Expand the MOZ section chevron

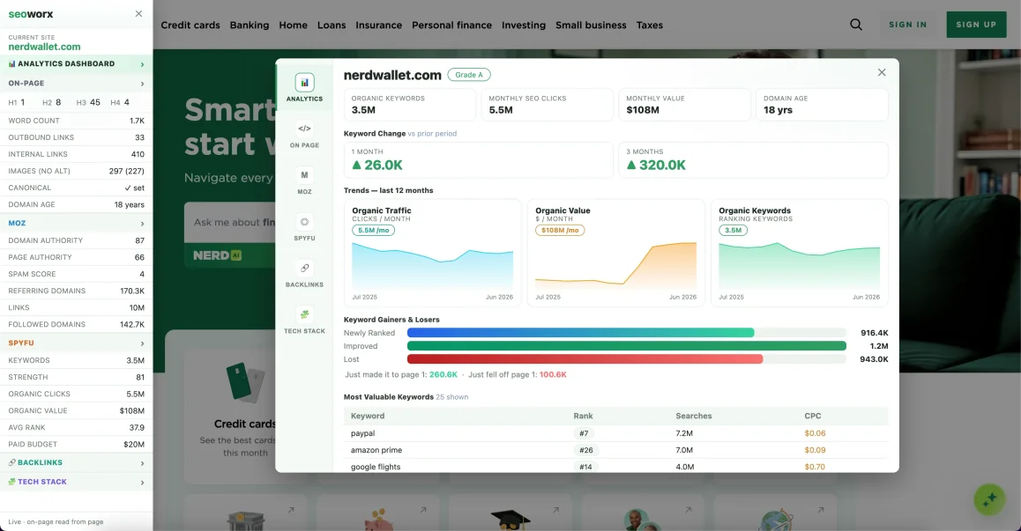click(x=142, y=223)
